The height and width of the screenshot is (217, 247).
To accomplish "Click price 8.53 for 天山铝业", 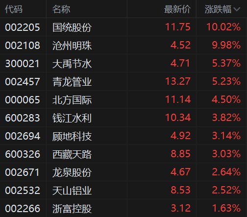I will (180, 190).
